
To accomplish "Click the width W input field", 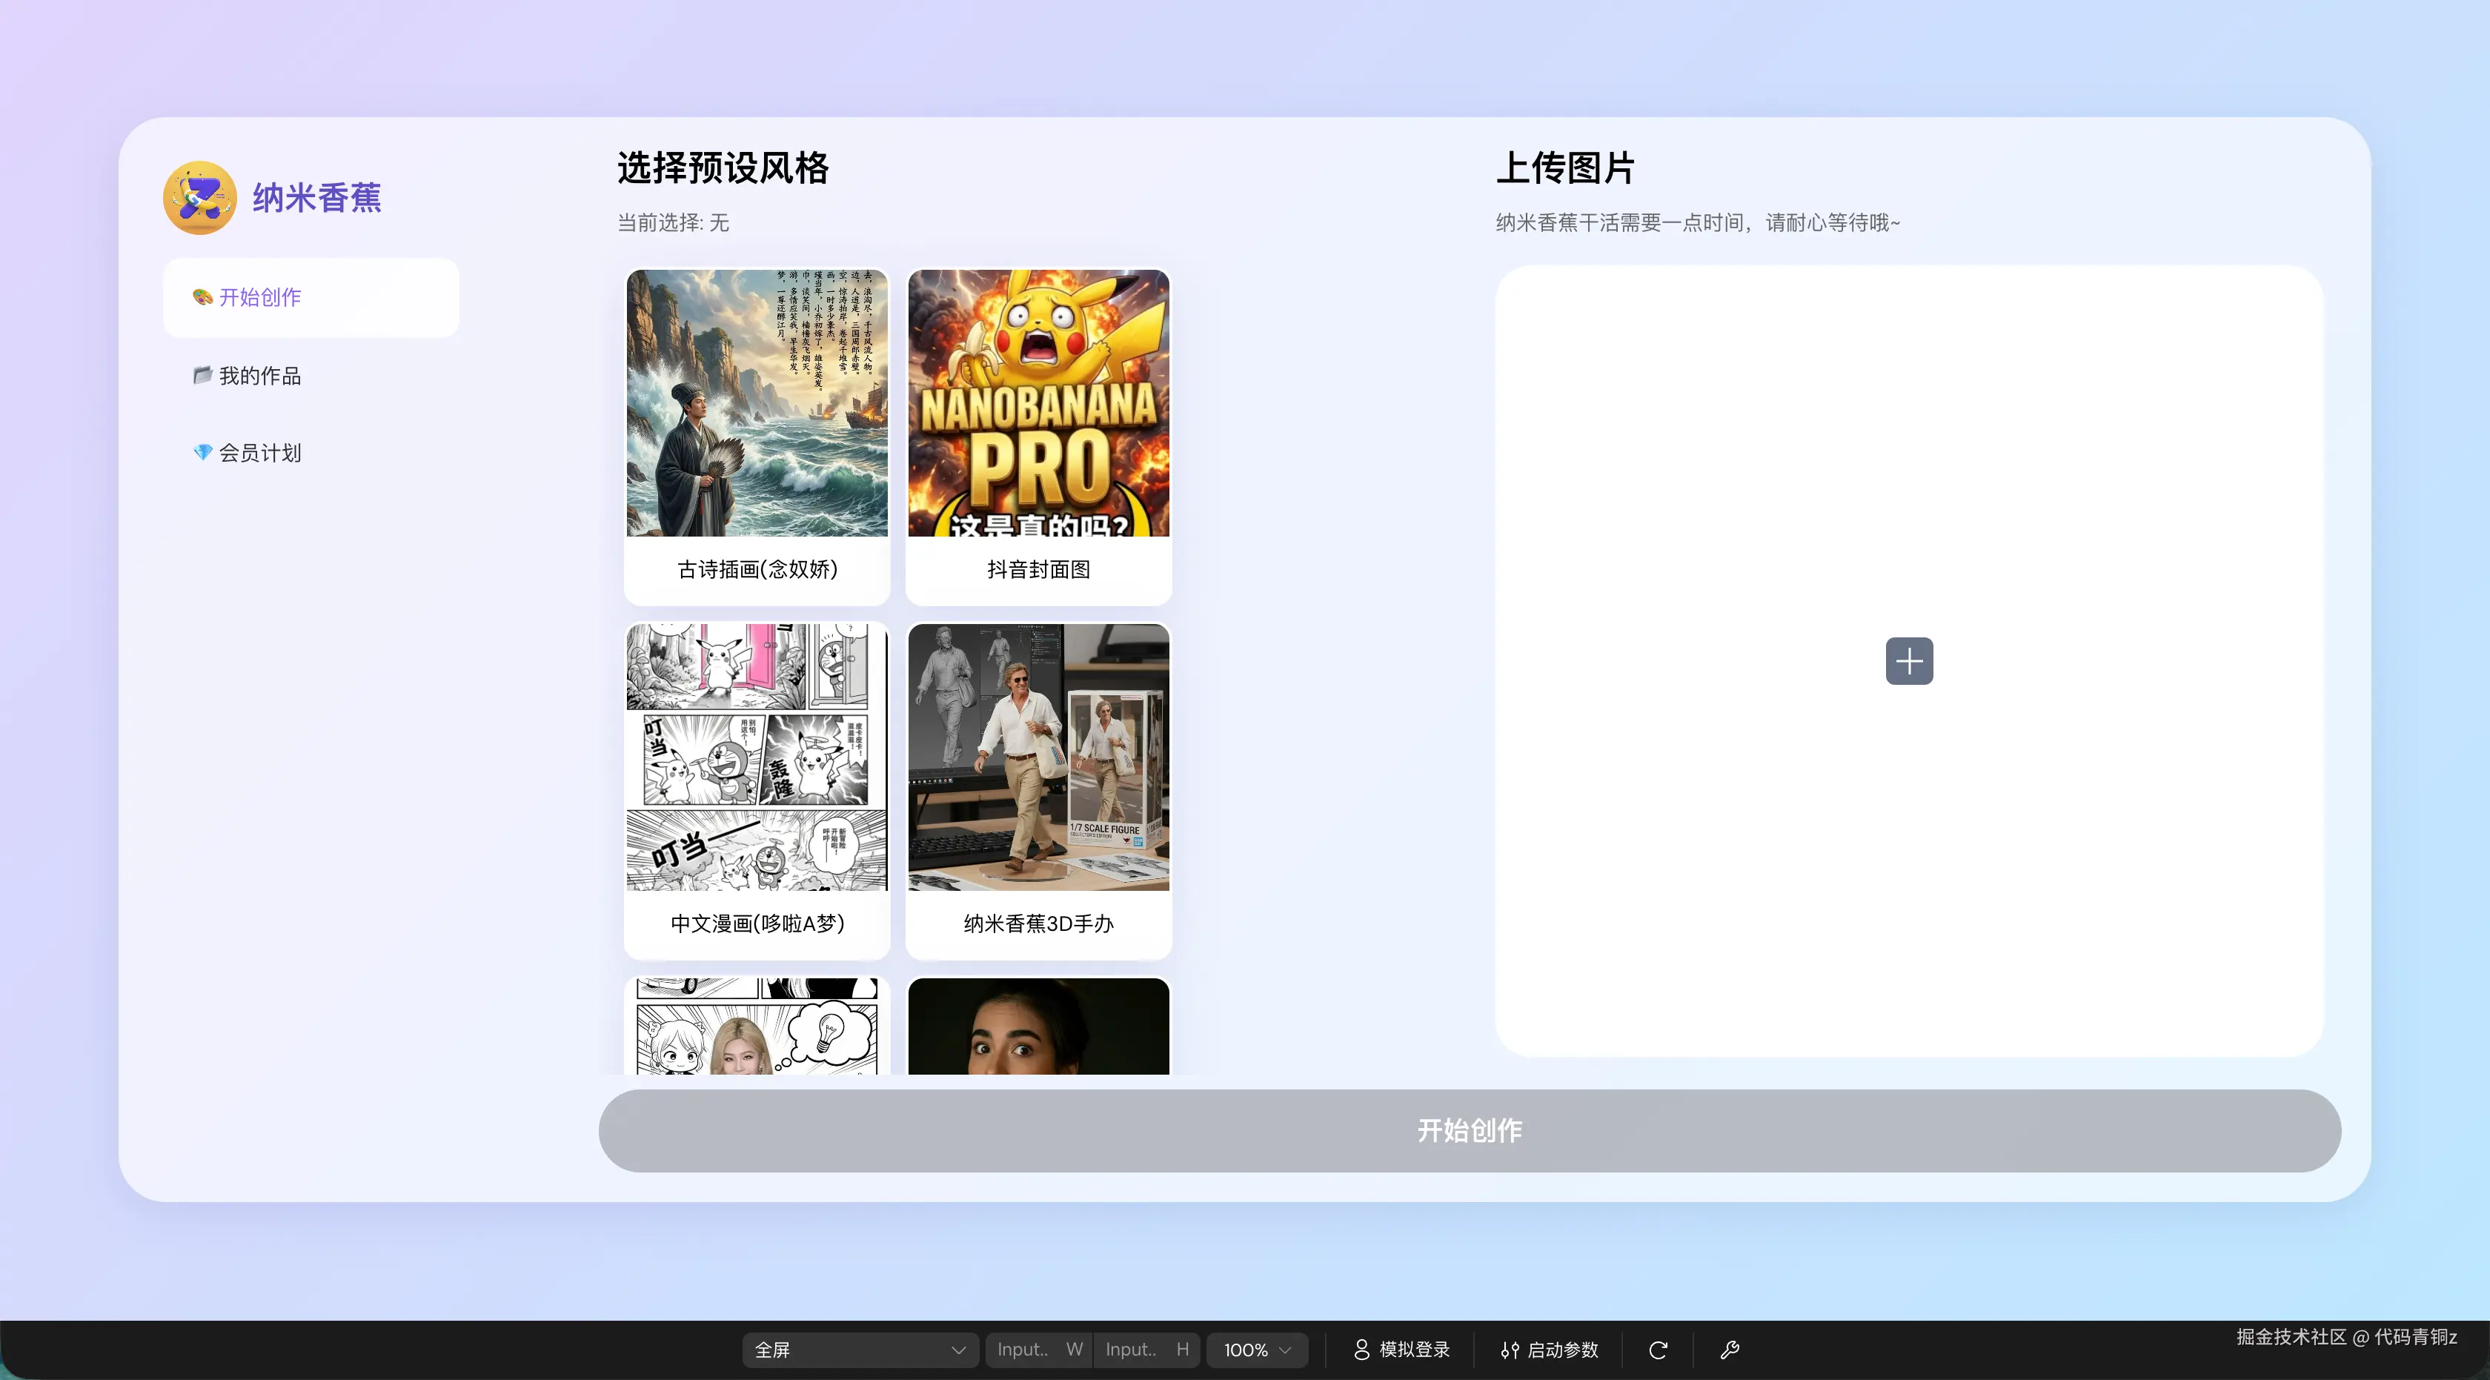I will pyautogui.click(x=1026, y=1350).
